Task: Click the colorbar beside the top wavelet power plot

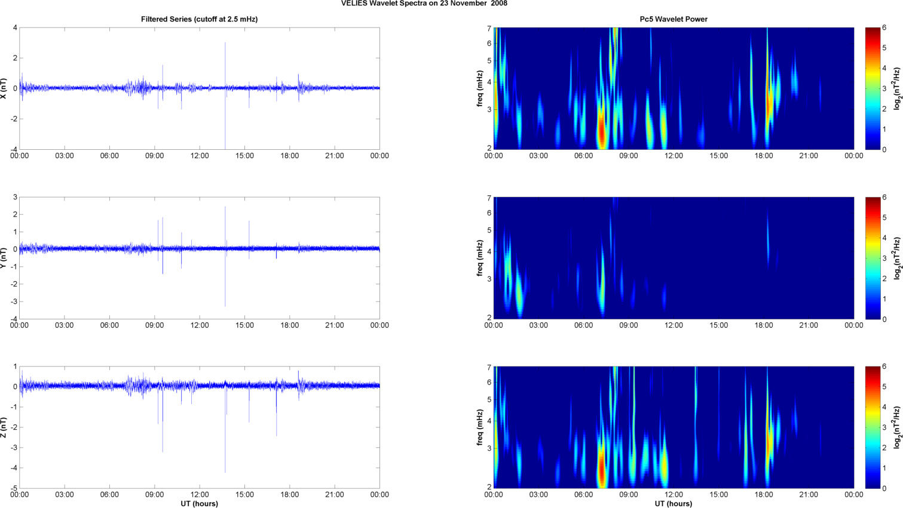Action: [x=873, y=88]
